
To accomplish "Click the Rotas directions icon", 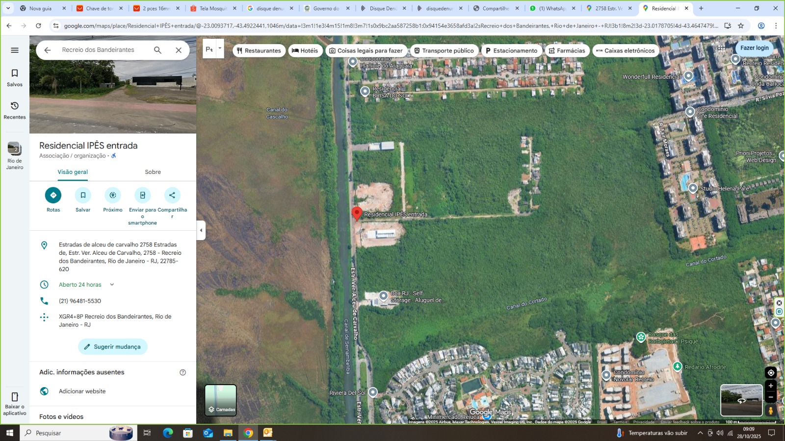I will [53, 195].
